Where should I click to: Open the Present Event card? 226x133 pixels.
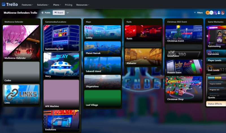click(184, 67)
